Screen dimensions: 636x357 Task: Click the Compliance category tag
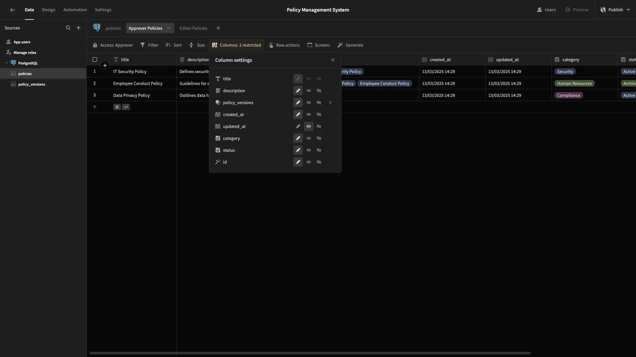point(569,96)
